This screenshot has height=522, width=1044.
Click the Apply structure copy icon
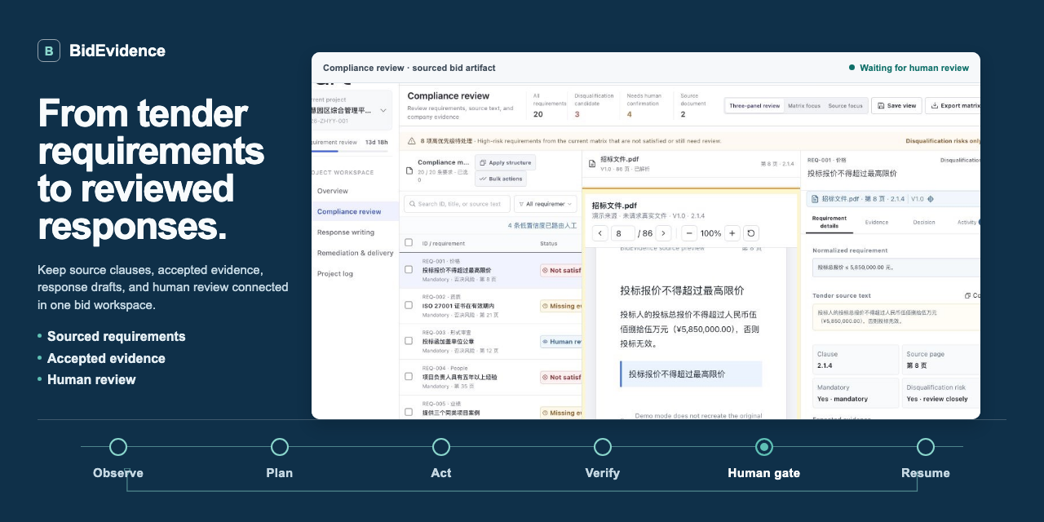(x=484, y=162)
